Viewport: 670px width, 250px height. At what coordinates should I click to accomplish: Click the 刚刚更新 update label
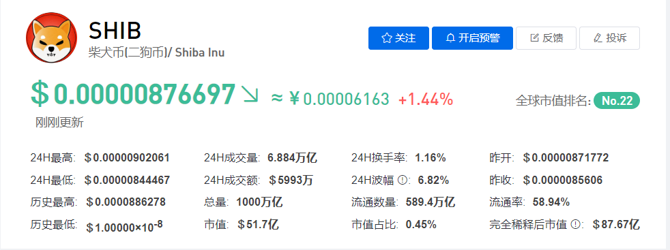coord(59,123)
